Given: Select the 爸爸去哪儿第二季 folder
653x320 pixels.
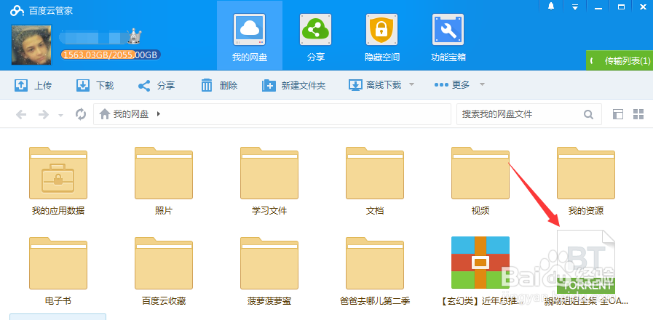Looking at the screenshot, I should (x=375, y=271).
